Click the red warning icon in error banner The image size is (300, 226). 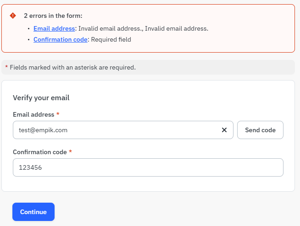coord(13,16)
